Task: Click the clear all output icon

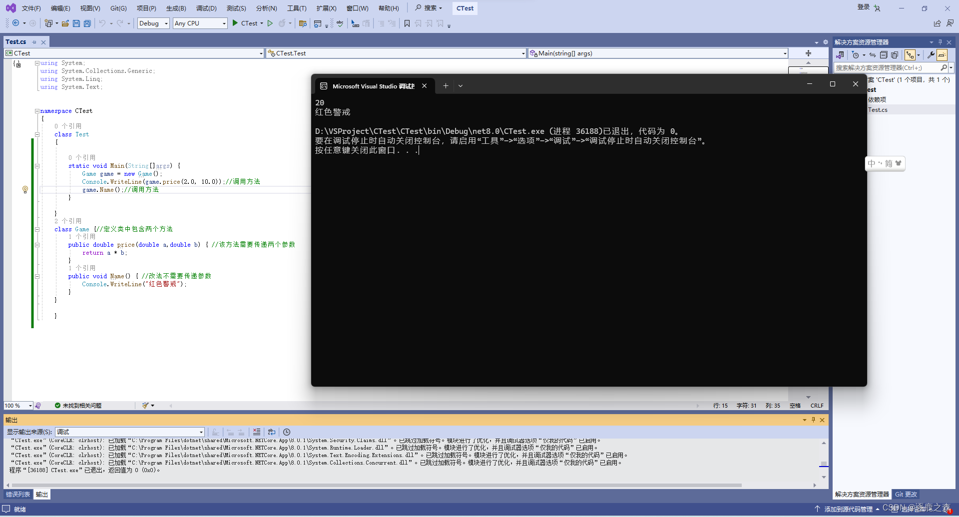Action: click(257, 432)
